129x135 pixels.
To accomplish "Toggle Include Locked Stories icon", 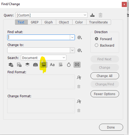I will pos(19,65).
